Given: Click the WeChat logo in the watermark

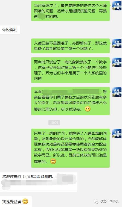Looking at the screenshot, I should pos(96,202).
